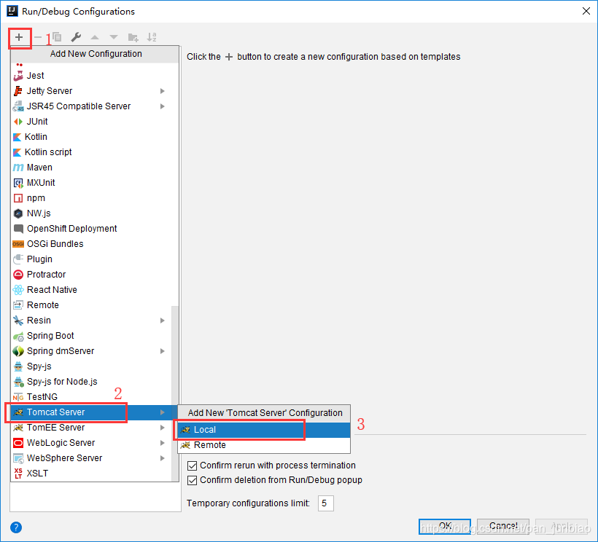Viewport: 598px width, 542px height.
Task: Expand the Jetty Server submenu arrow
Action: (163, 91)
